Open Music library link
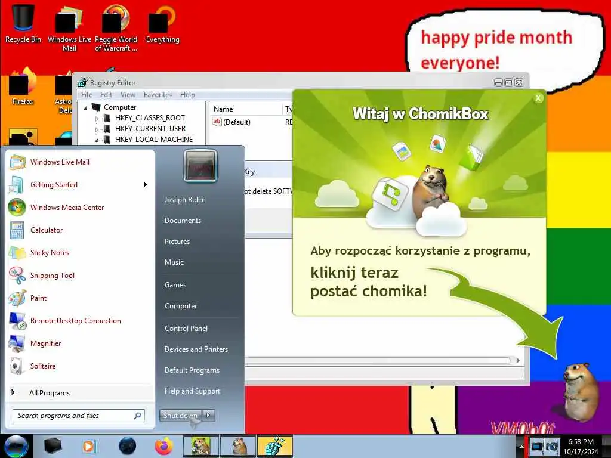Image resolution: width=611 pixels, height=458 pixels. [x=174, y=262]
